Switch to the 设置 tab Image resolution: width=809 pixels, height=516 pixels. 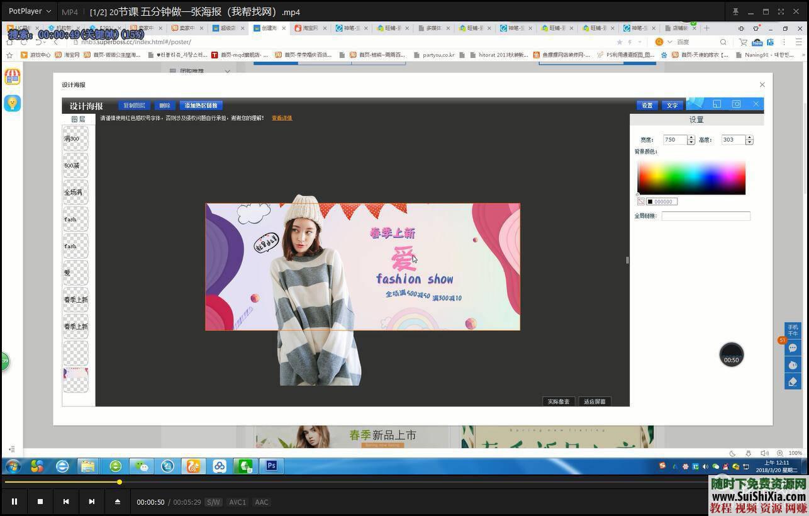pyautogui.click(x=647, y=105)
